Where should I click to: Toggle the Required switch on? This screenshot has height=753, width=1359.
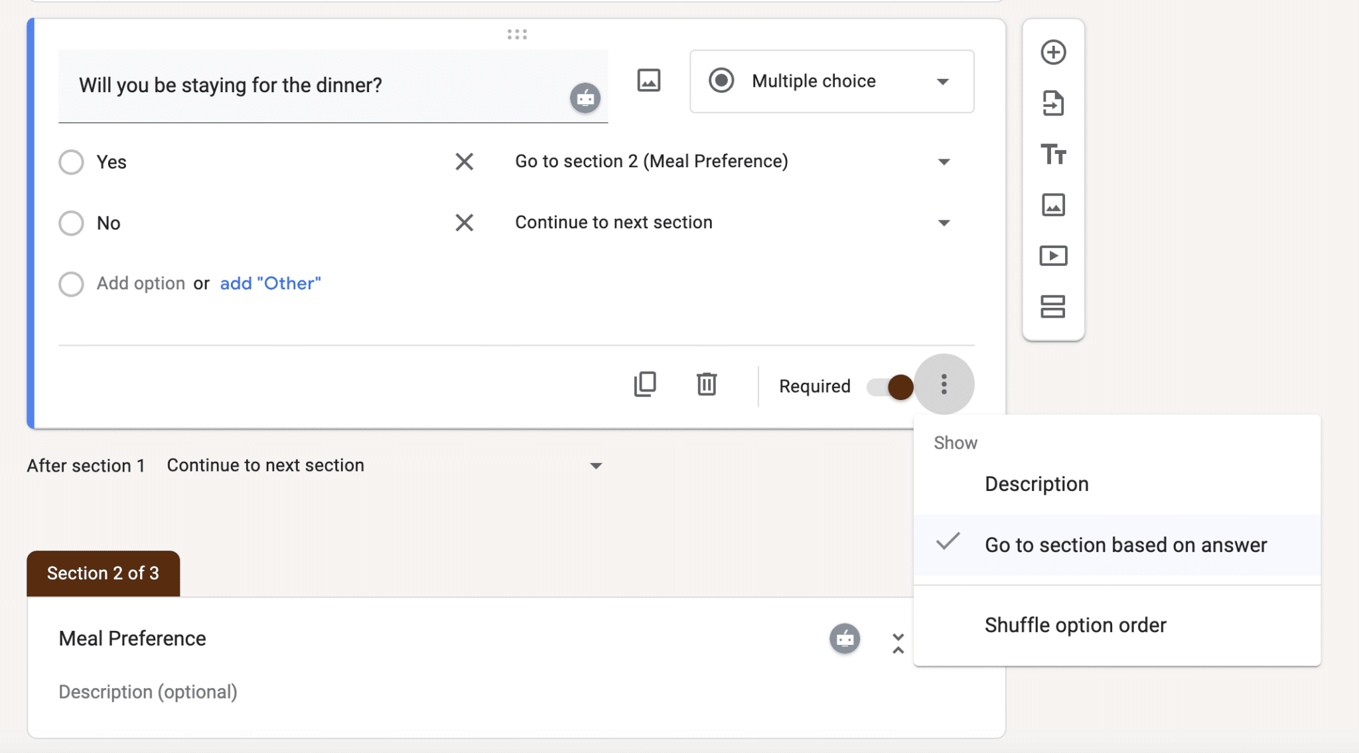pos(885,385)
